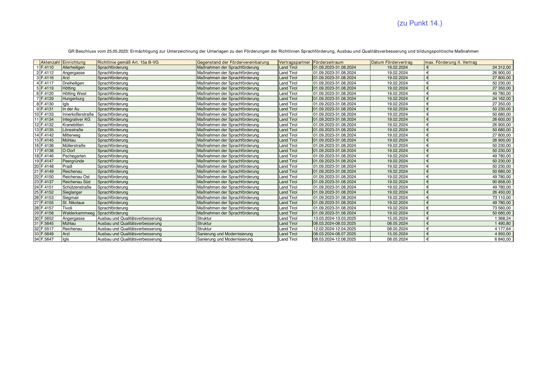This screenshot has height=391, width=553.
Task: Click the 73 560,00 amount for Tivoli
Action: (501, 208)
